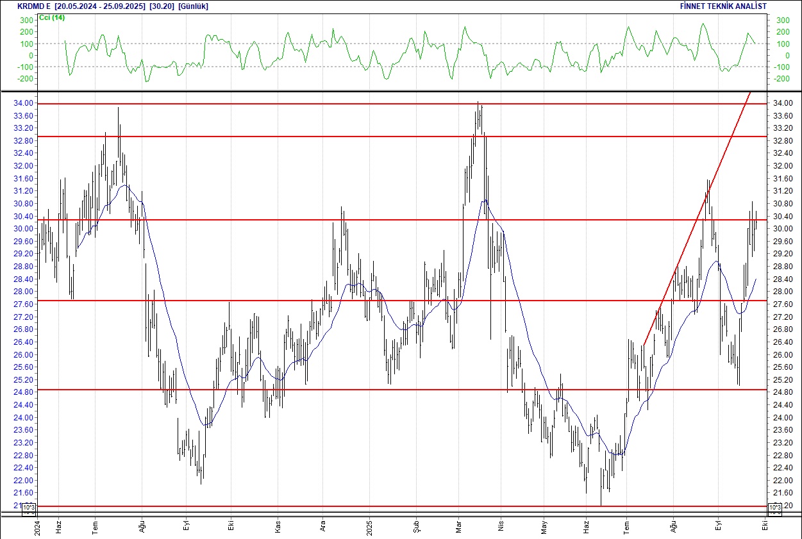Click the 300 label on left CCI axis
The height and width of the screenshot is (539, 802).
pyautogui.click(x=26, y=21)
